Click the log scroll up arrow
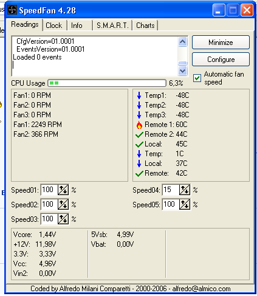This screenshot has height=296, width=257. (183, 42)
